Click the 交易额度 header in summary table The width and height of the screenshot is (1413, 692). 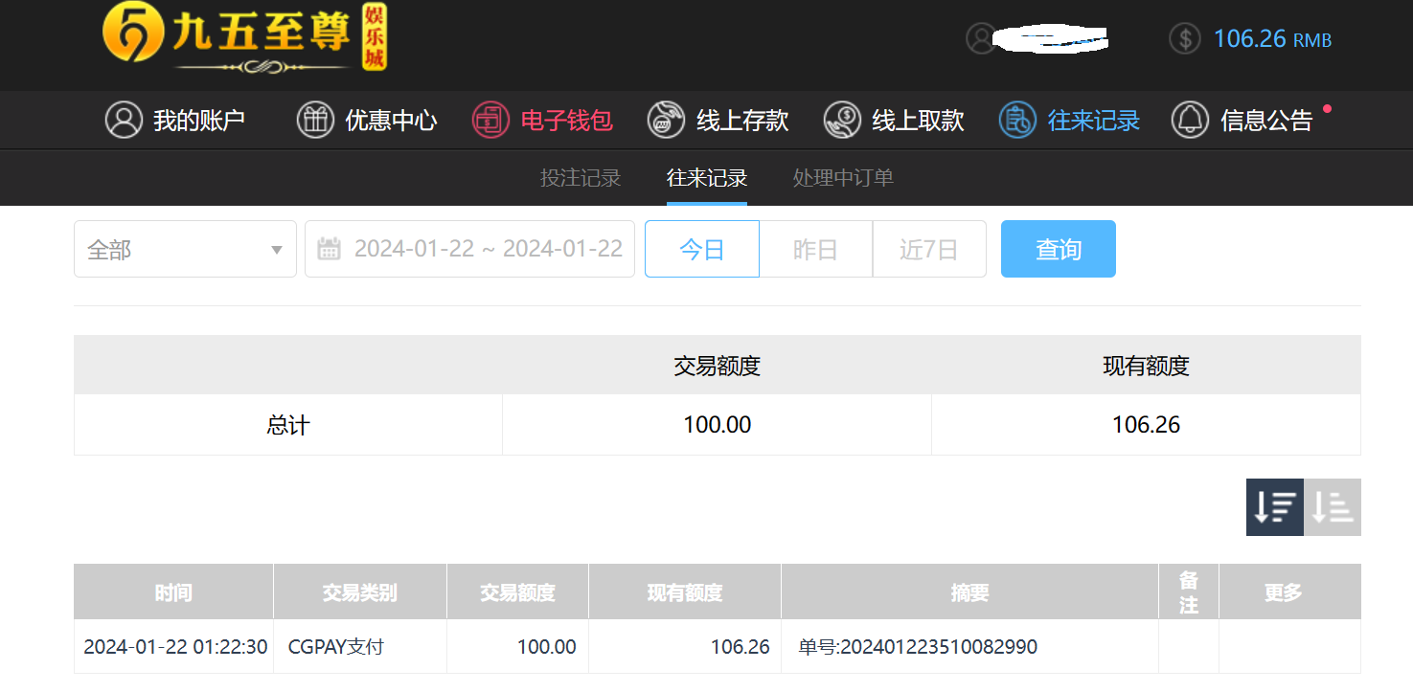pyautogui.click(x=717, y=366)
